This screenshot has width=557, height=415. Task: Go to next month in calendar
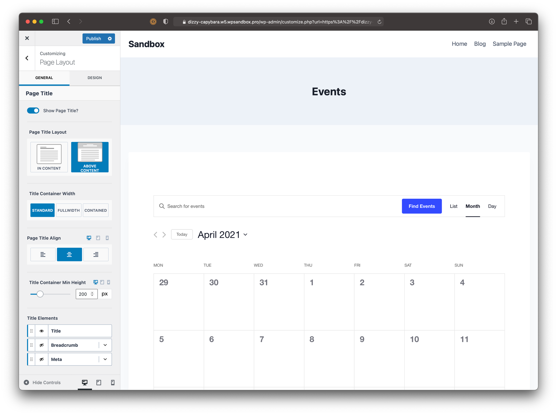164,235
